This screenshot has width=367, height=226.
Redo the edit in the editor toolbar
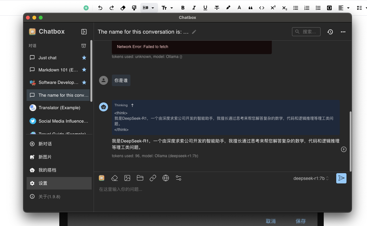pyautogui.click(x=112, y=8)
